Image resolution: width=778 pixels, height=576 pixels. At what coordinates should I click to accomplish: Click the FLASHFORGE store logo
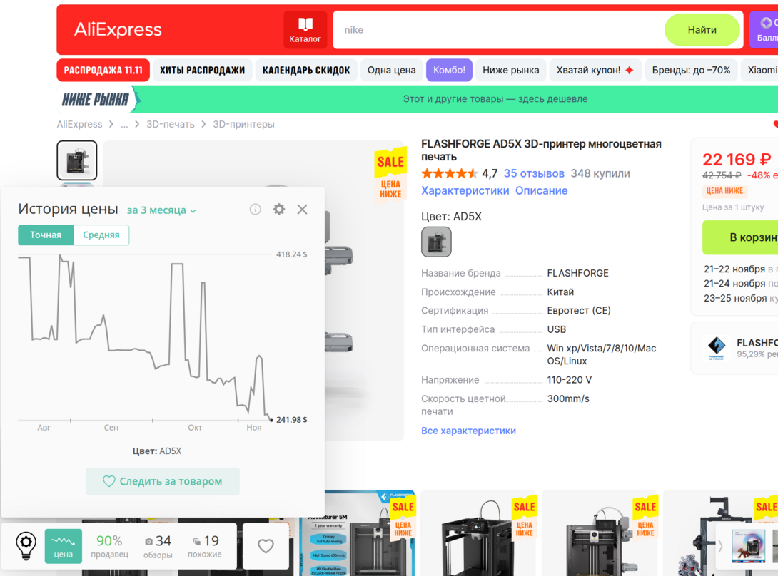click(x=717, y=348)
